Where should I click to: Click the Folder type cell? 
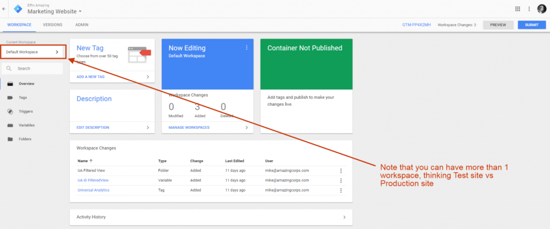[163, 171]
